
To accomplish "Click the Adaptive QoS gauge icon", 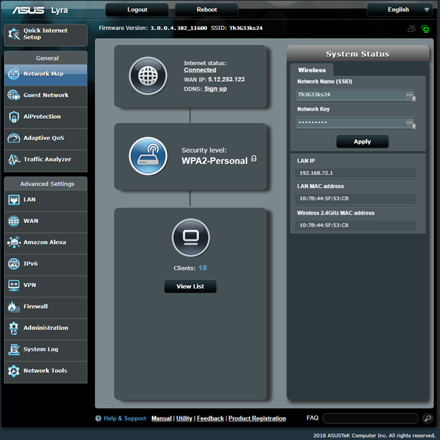I will [14, 138].
